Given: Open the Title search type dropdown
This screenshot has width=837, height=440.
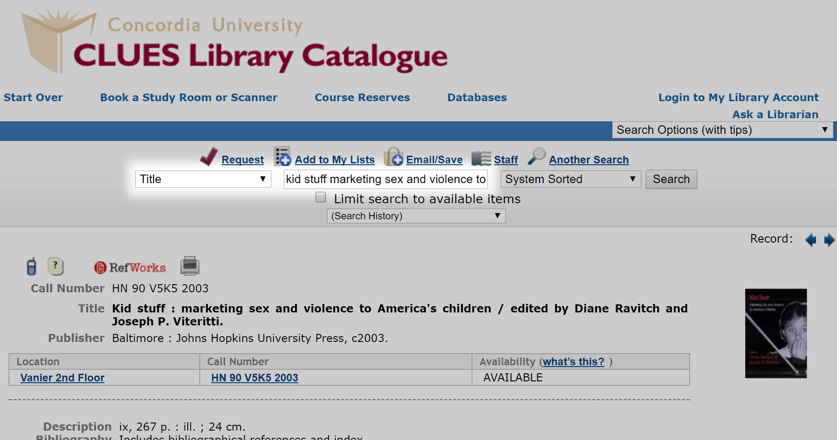Looking at the screenshot, I should pyautogui.click(x=203, y=179).
